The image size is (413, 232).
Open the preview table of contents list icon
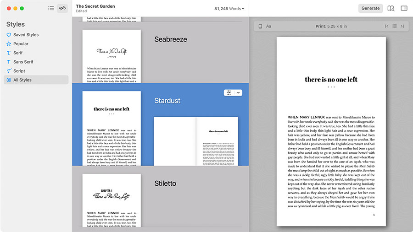pos(395,26)
